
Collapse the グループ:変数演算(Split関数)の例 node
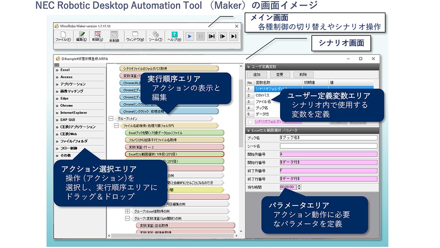127,218
